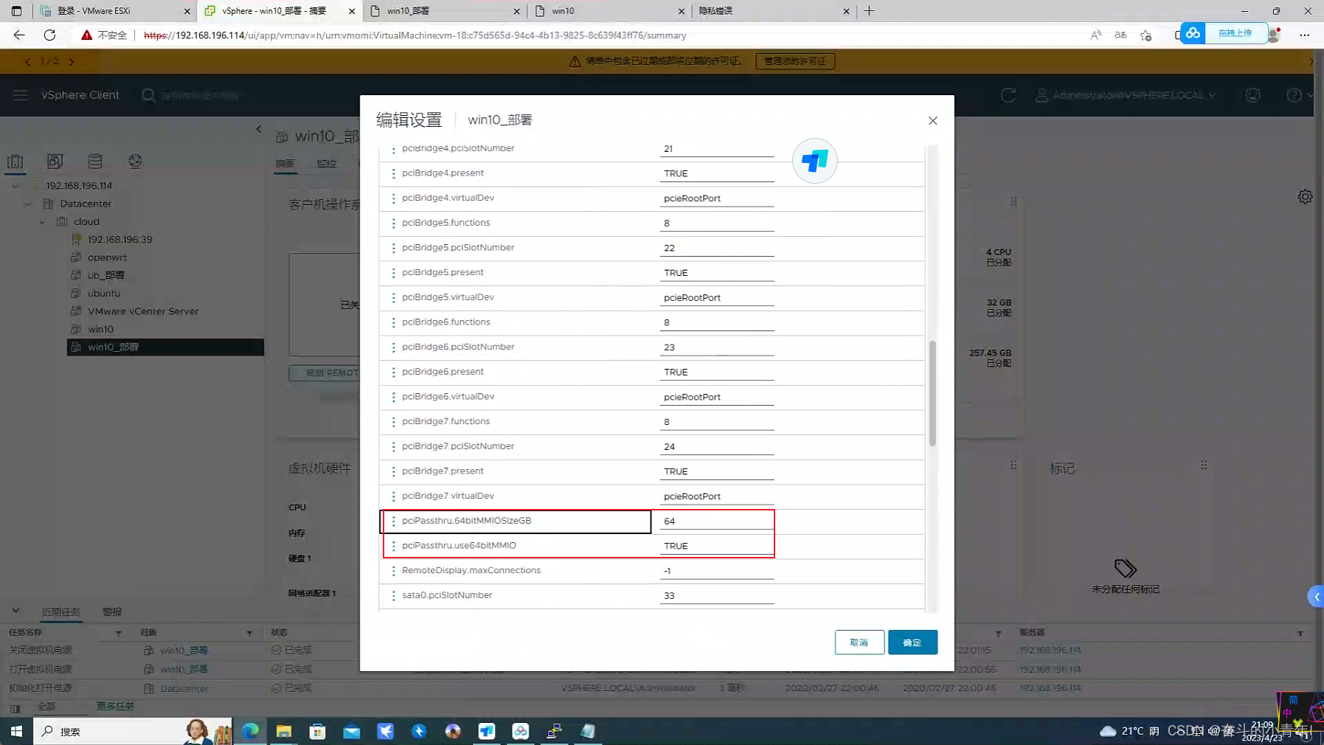Open the Administrator@VSPHERE.LOCAL dropdown
The image size is (1324, 745).
[1129, 95]
